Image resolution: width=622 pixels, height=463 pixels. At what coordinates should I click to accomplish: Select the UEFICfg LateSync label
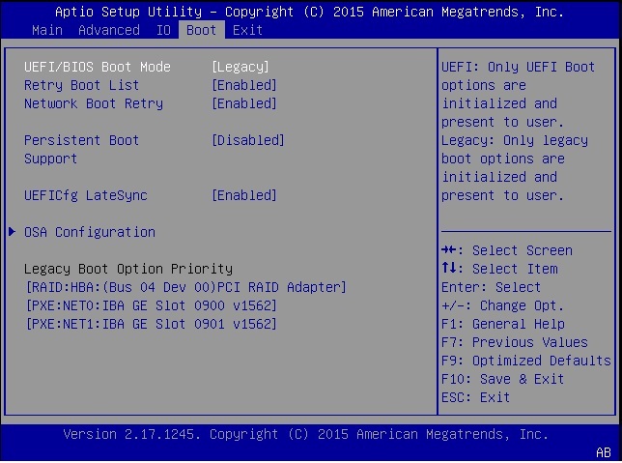86,195
